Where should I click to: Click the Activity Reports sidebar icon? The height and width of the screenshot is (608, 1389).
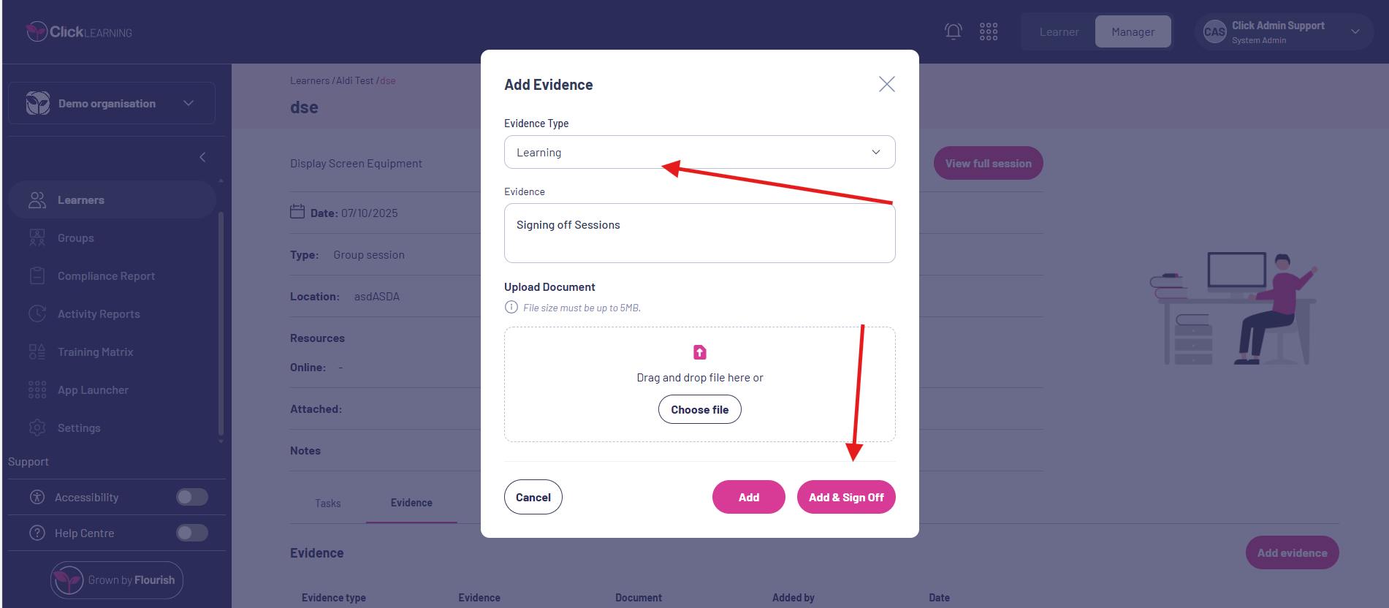(37, 314)
